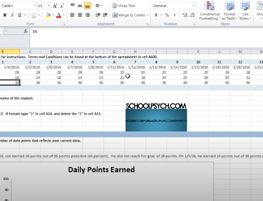The height and width of the screenshot is (201, 263).
Task: Click the Daily Points Earned chart title
Action: (x=101, y=170)
